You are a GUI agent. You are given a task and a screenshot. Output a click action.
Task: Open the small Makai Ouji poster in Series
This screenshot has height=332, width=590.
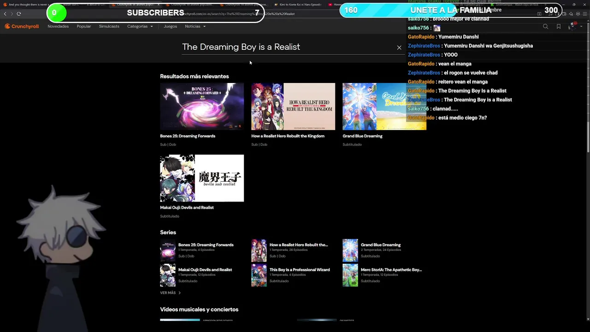pos(168,275)
